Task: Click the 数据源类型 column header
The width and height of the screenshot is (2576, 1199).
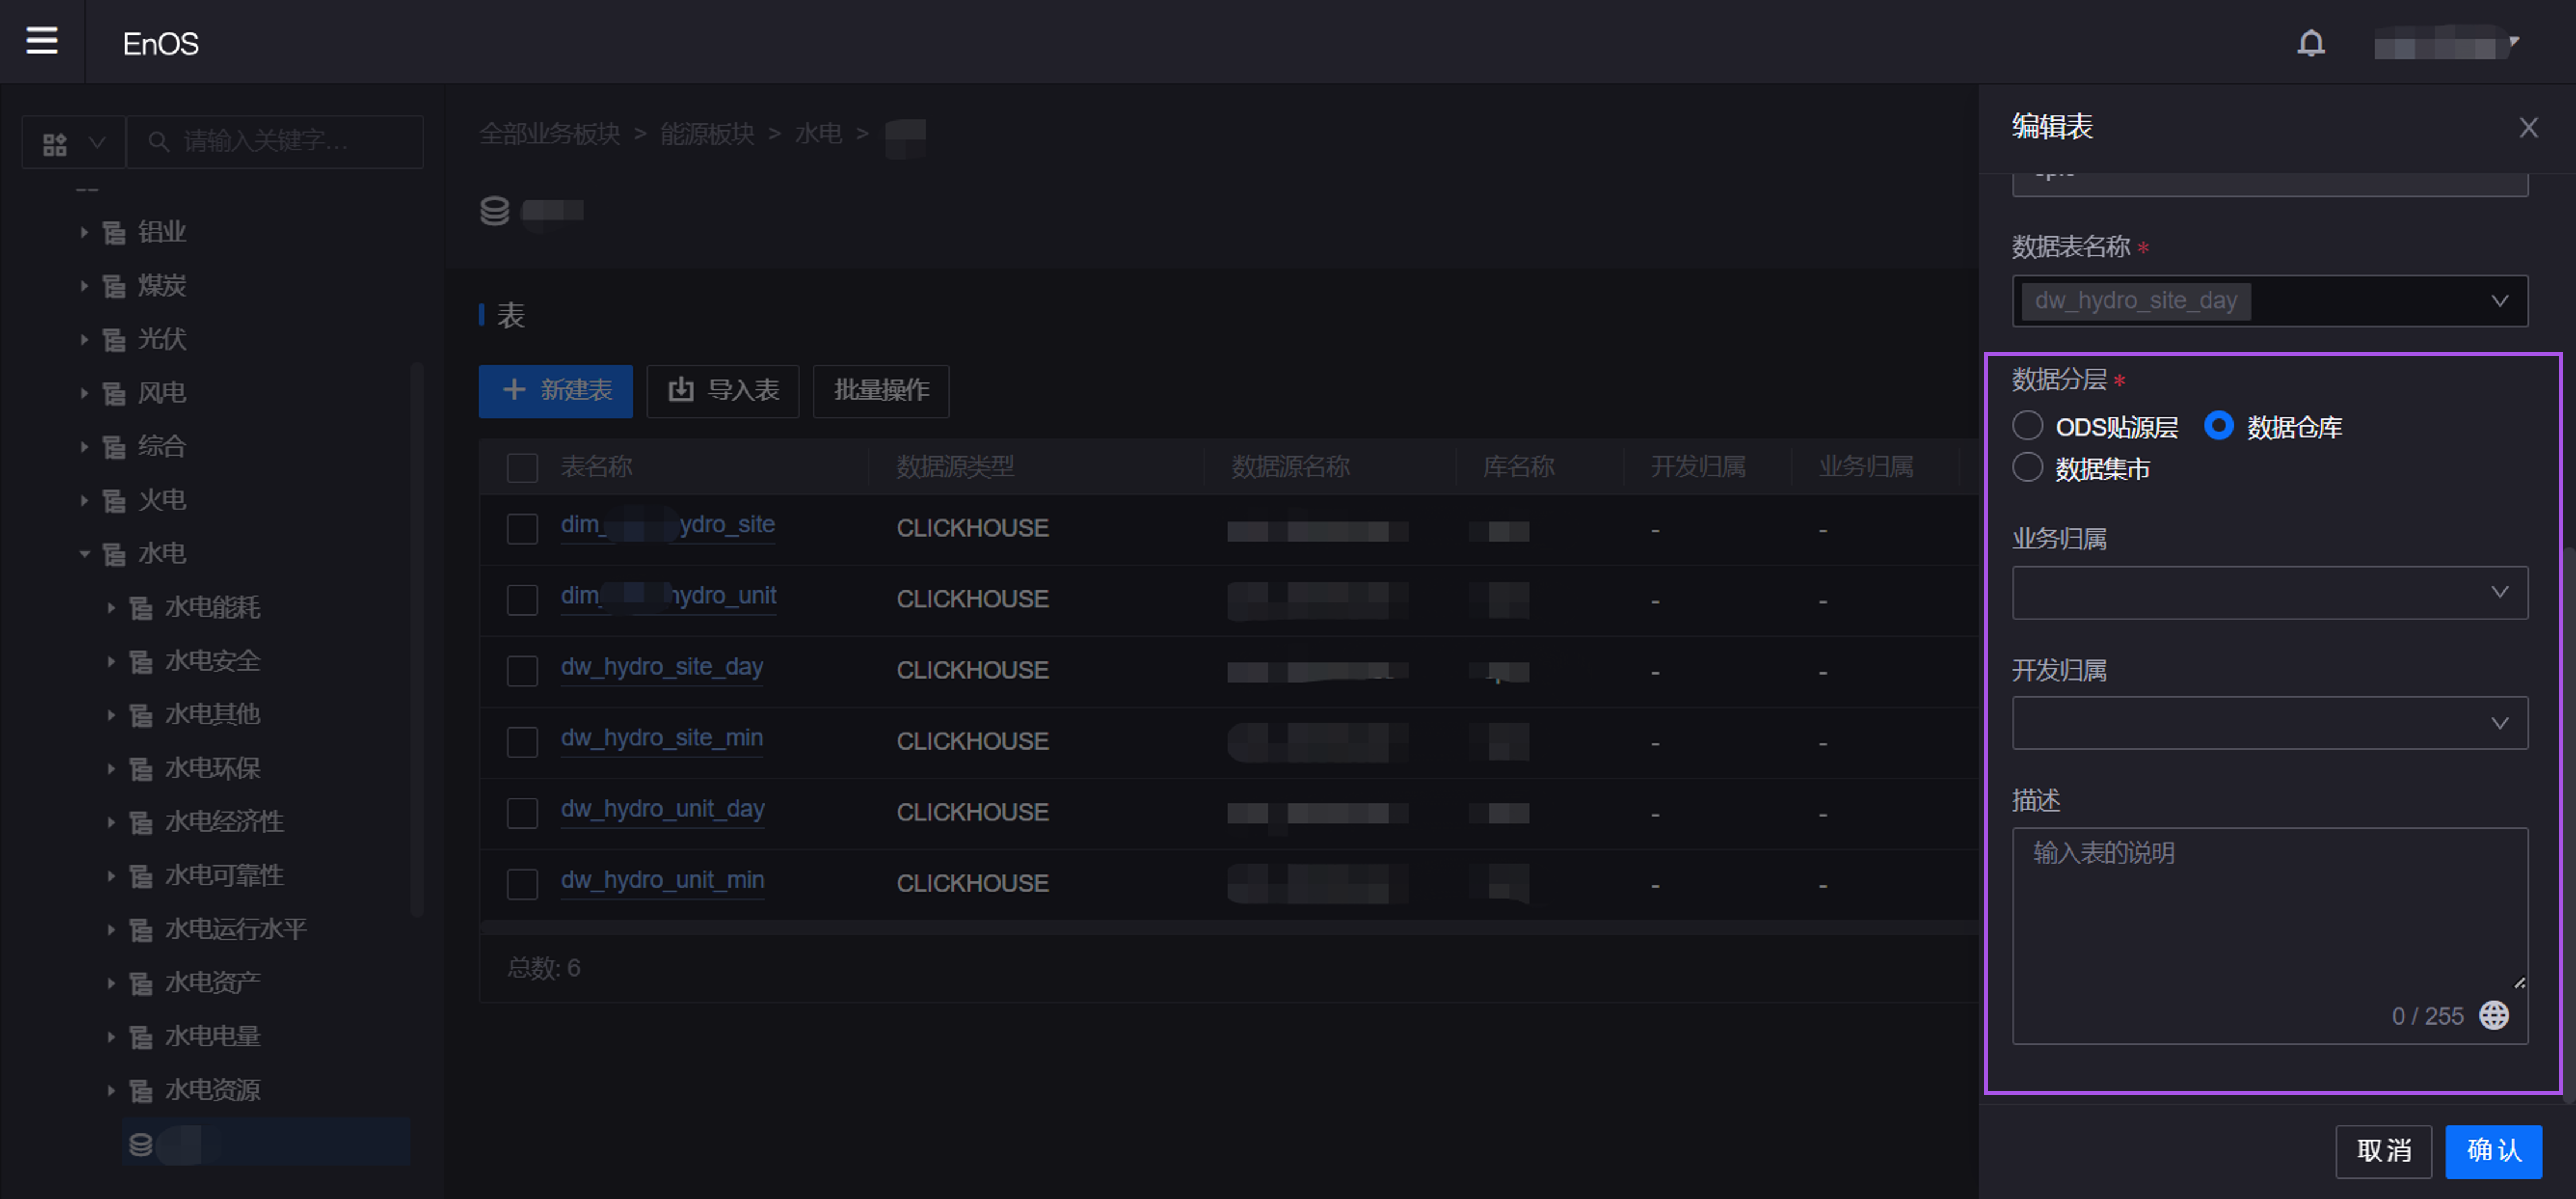Action: [x=955, y=468]
